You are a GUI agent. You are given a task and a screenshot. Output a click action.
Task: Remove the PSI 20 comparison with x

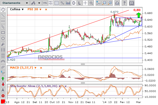pos(46,9)
